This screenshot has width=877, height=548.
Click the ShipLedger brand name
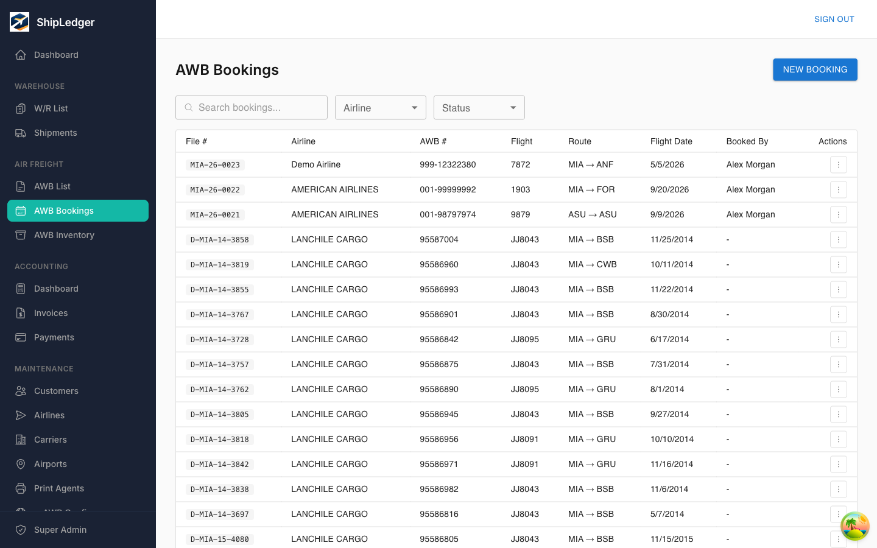(66, 22)
